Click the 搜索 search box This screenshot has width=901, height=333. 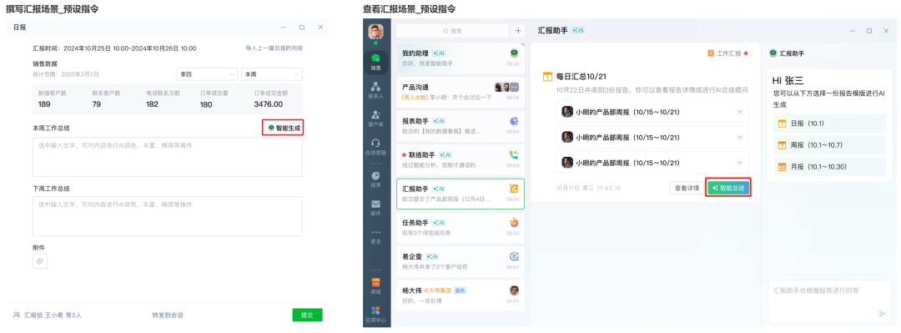pyautogui.click(x=451, y=31)
